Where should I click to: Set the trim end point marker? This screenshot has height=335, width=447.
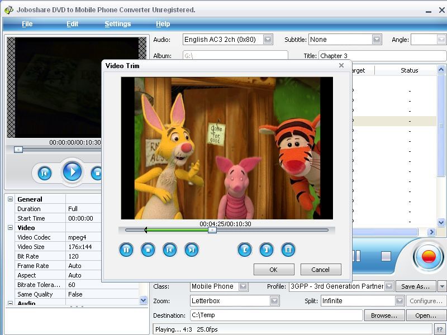point(266,250)
